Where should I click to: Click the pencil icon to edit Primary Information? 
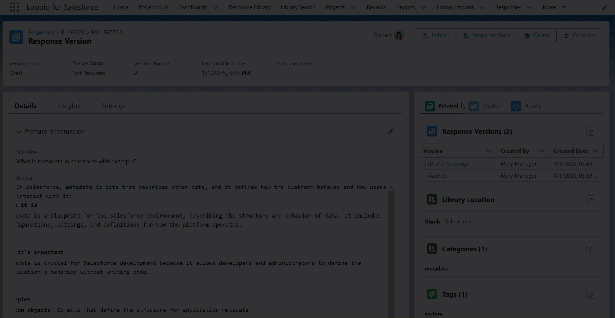tap(390, 131)
